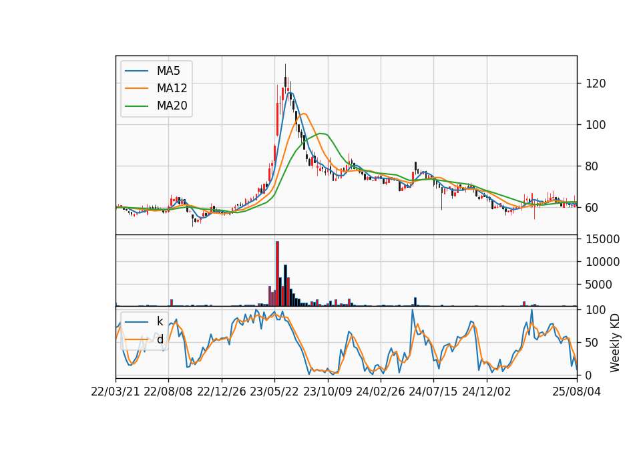Click the blue MA5 legend line sample
641x461 pixels.
(x=136, y=71)
